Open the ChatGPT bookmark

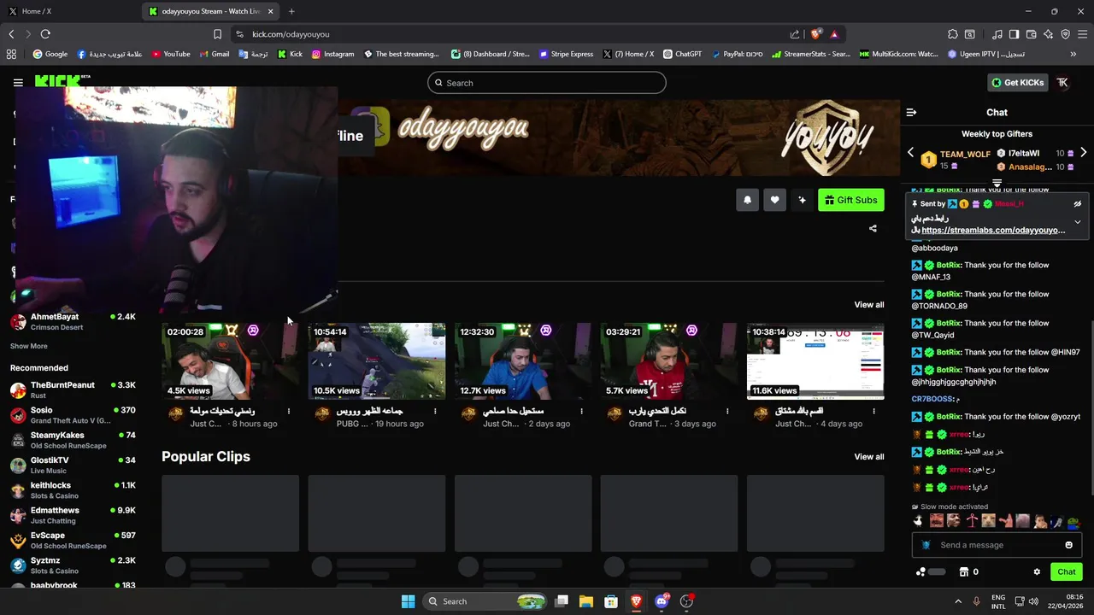682,54
